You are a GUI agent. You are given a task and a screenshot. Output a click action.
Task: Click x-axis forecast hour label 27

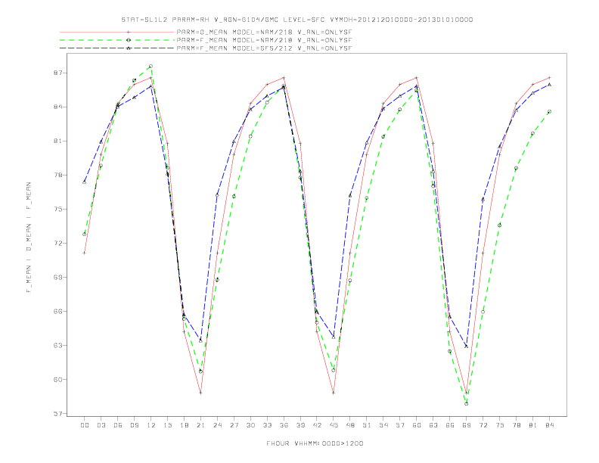[x=234, y=425]
